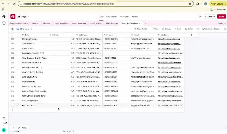Click the Airtable home icon in sidebar
This screenshot has width=227, height=134.
4,16
